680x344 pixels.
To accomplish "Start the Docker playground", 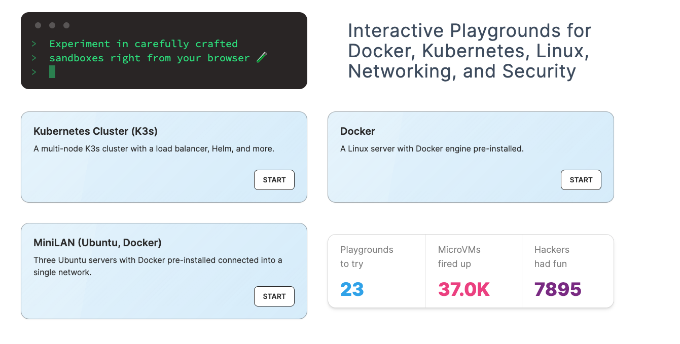I will [581, 180].
